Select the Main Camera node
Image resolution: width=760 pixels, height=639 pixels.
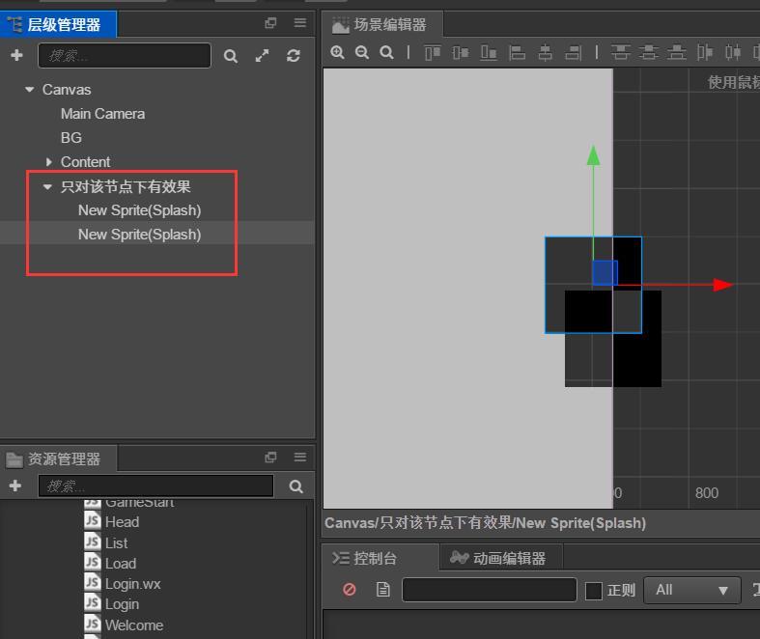(x=102, y=114)
